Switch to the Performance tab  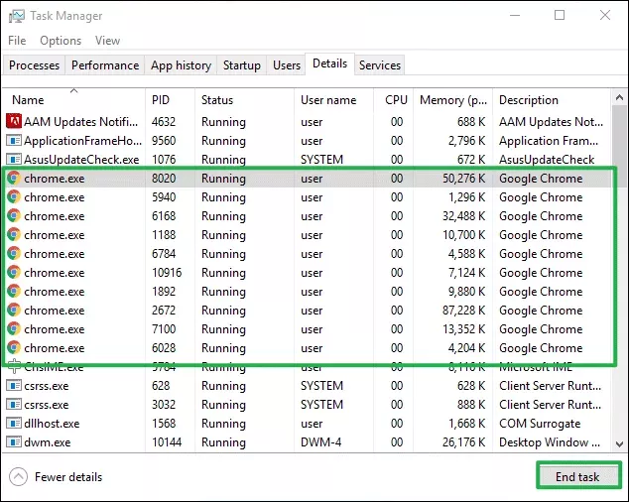coord(105,65)
